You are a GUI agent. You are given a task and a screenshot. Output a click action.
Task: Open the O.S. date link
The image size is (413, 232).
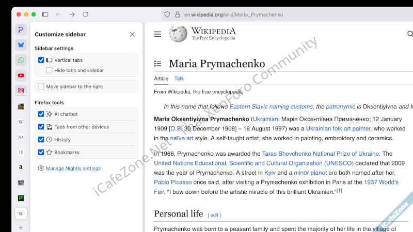click(x=176, y=128)
